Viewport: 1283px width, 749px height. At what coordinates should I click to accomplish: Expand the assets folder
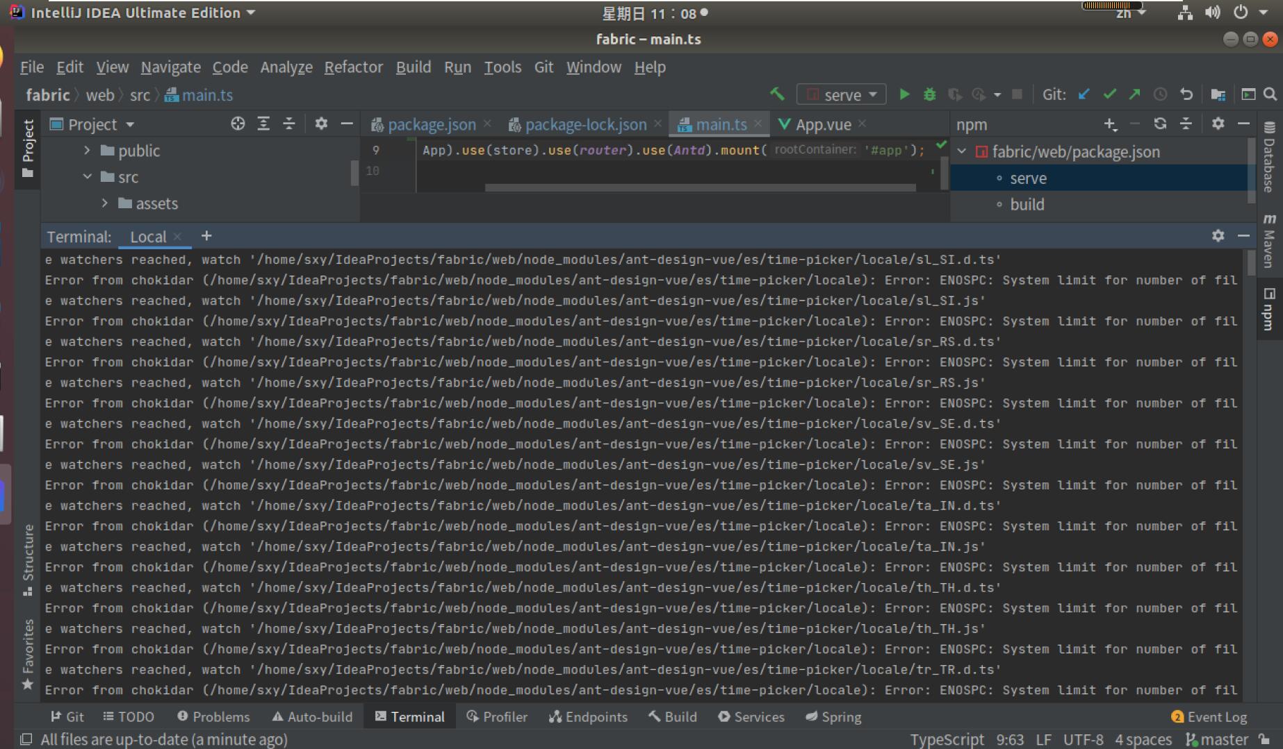click(104, 203)
